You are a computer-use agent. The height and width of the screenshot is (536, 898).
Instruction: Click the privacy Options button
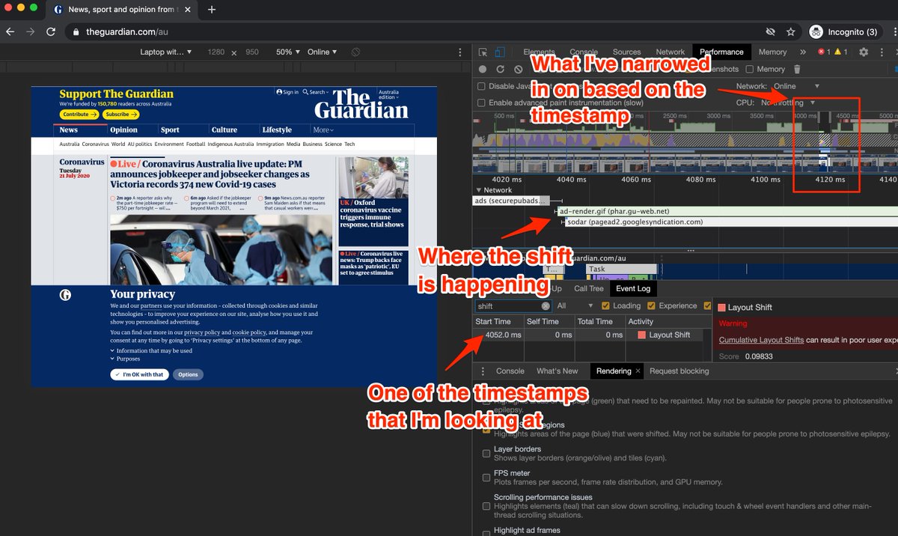(188, 374)
